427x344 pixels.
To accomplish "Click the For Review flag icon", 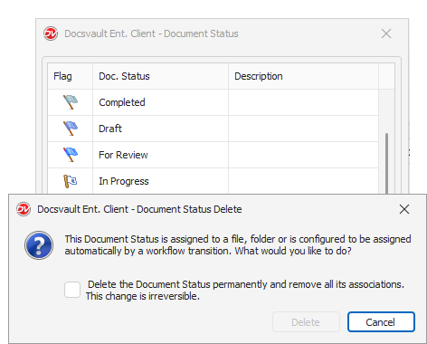I will 71,155.
